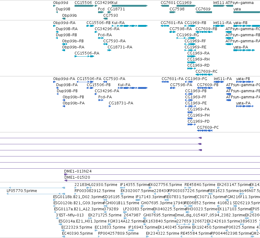
Task: Select EST EC40390.5prime
Action: coord(64,236)
